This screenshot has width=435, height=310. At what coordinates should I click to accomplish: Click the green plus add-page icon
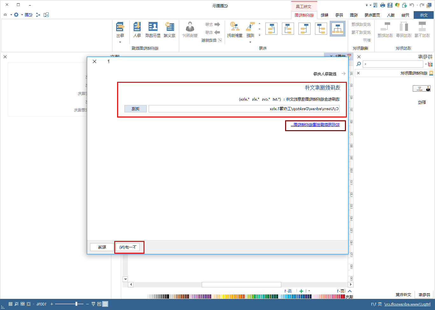(301, 291)
